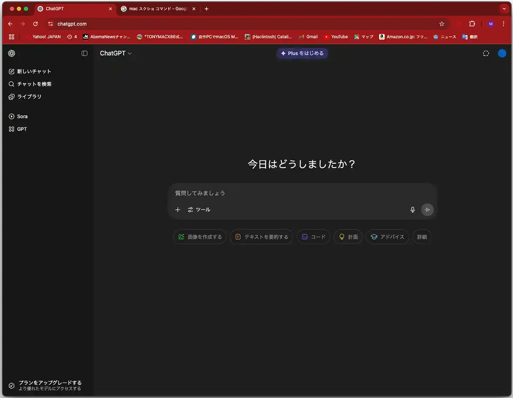The image size is (513, 398).
Task: Choose the テキストを要約する suggestion chip
Action: pyautogui.click(x=262, y=237)
